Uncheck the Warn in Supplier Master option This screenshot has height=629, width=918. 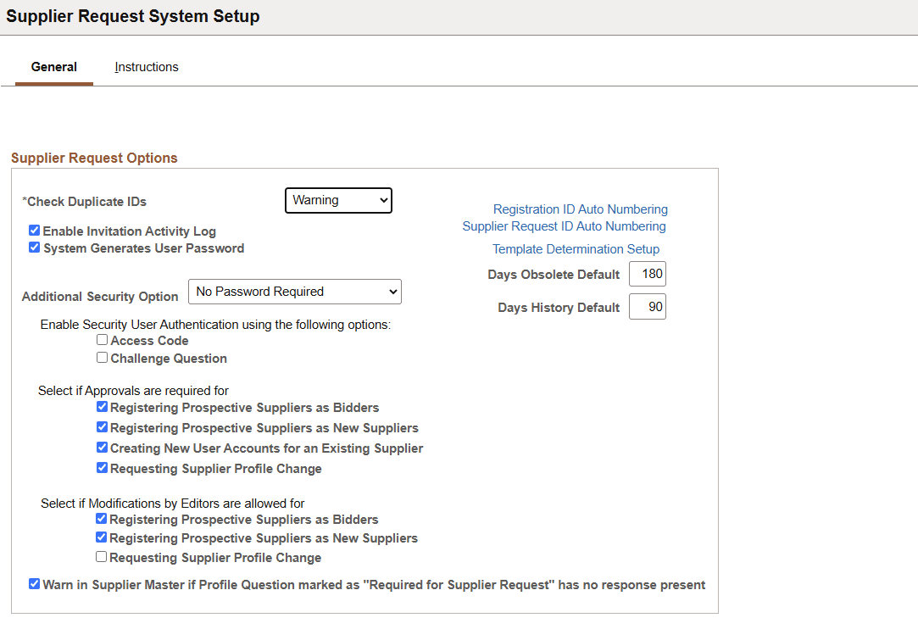(x=34, y=583)
